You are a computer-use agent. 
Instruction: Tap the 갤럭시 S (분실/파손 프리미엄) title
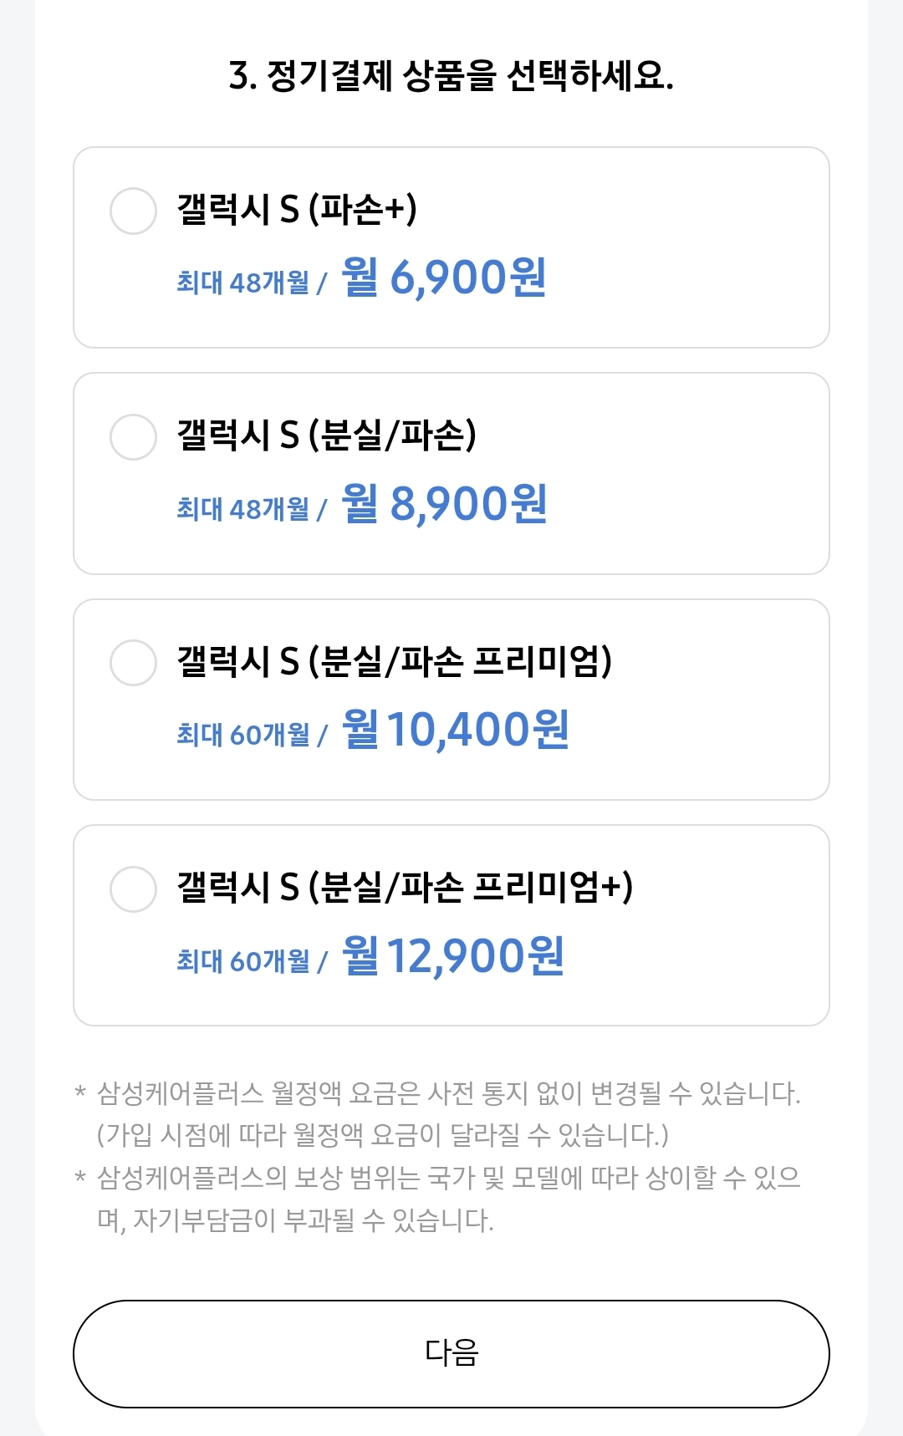(x=394, y=662)
